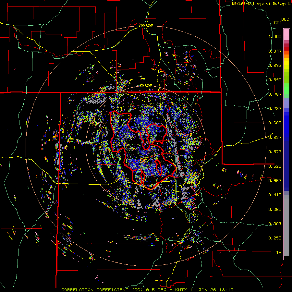Click the KMTX radar site identifier
292x292 pixels.
(182, 290)
